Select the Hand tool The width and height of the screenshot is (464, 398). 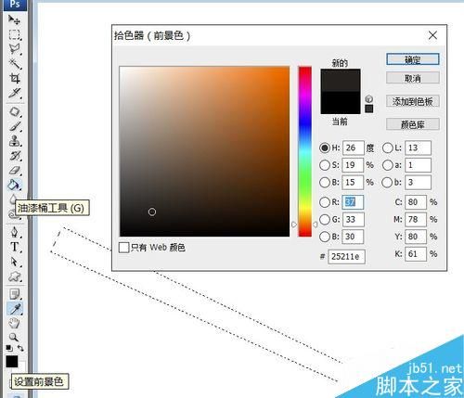14,323
